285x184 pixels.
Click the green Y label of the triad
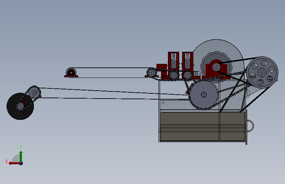[x=21, y=147]
